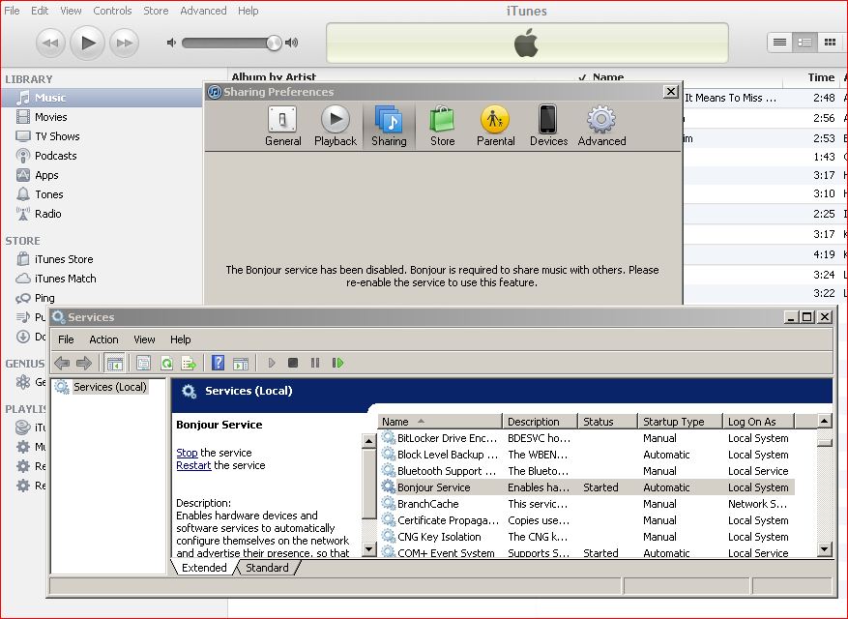Open the Advanced preferences pane

pos(600,124)
